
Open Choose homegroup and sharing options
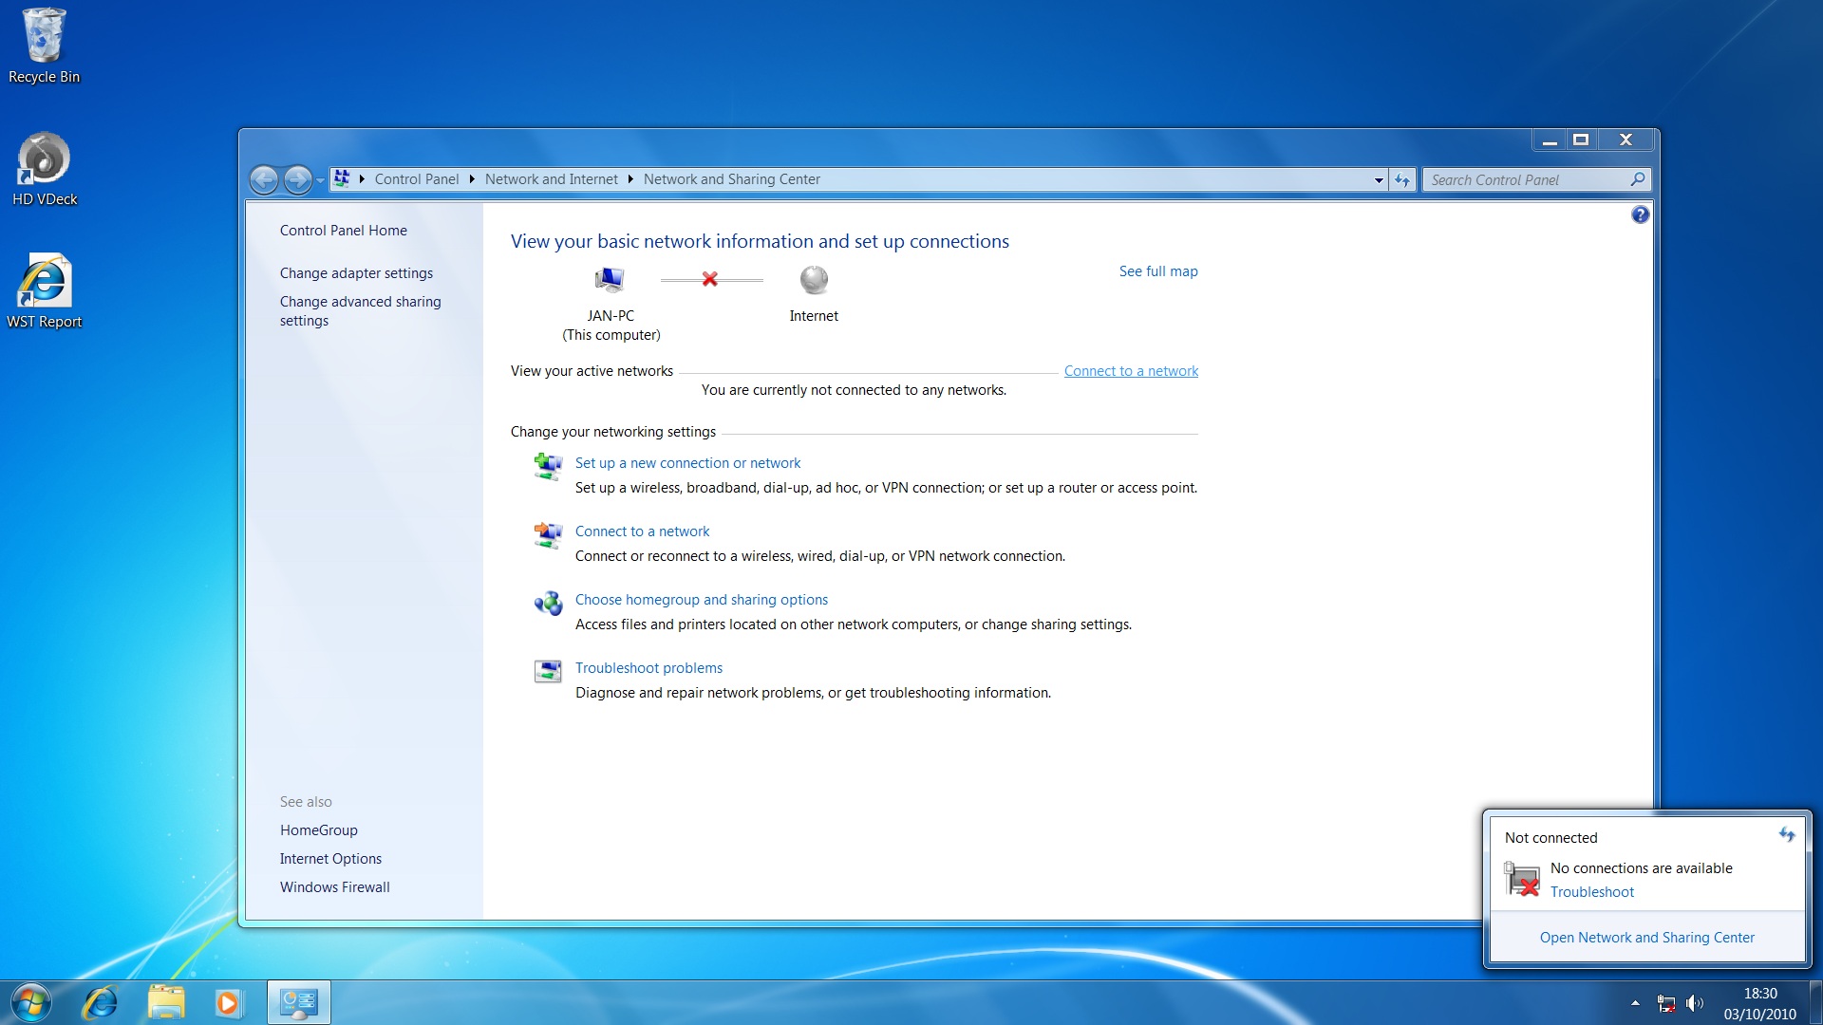click(x=701, y=600)
